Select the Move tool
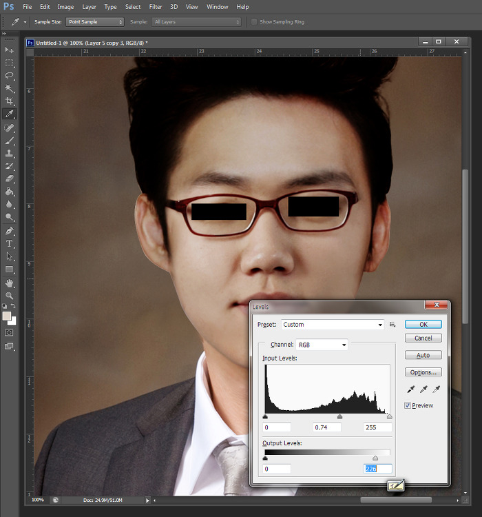This screenshot has height=517, width=482. pyautogui.click(x=10, y=50)
